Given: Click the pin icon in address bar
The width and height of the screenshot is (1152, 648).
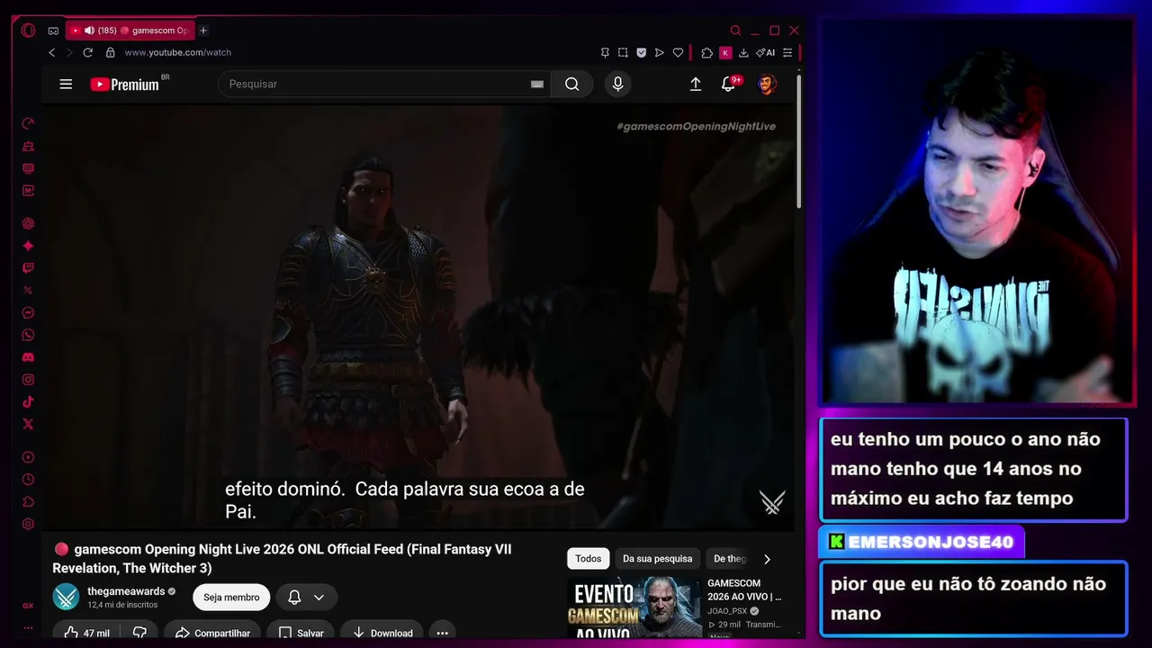Looking at the screenshot, I should click(605, 53).
